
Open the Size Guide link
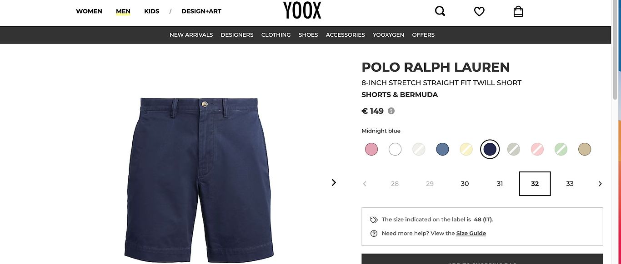[471, 233]
